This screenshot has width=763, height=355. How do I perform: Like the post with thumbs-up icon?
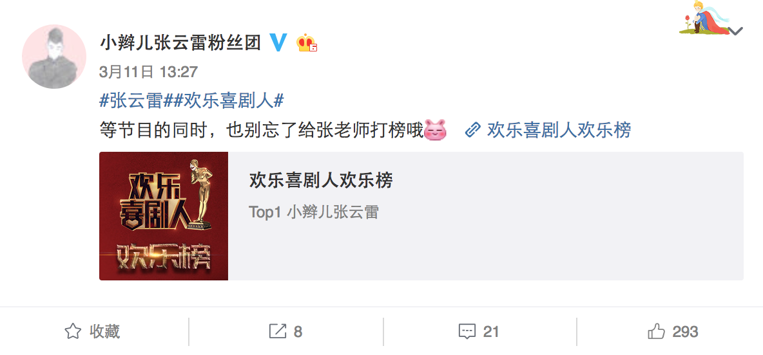657,332
